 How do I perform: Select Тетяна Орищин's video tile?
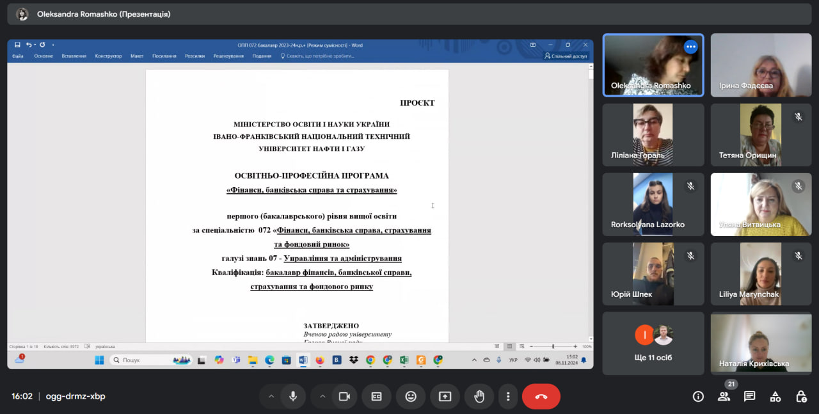(x=761, y=135)
